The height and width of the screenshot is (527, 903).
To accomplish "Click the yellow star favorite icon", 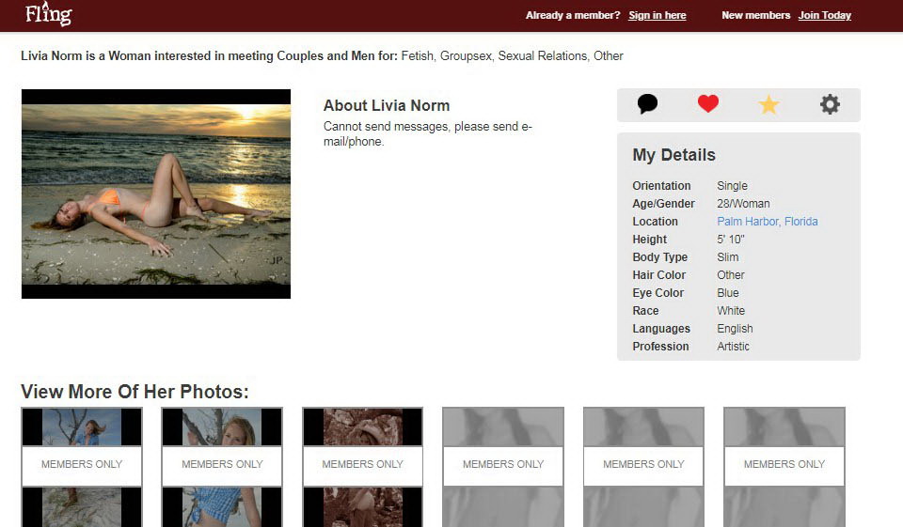I will point(768,105).
